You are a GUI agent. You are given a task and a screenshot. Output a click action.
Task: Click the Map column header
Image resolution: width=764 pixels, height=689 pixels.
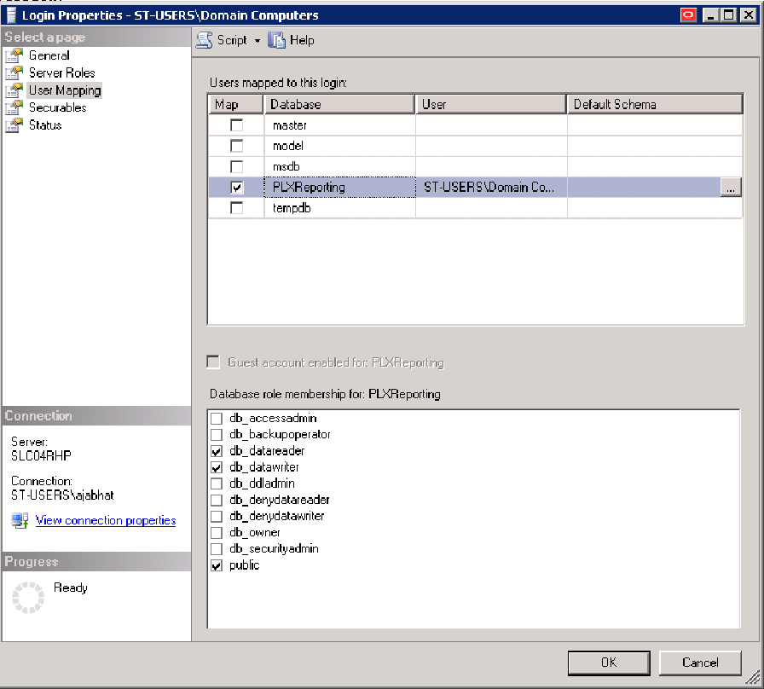[x=236, y=104]
